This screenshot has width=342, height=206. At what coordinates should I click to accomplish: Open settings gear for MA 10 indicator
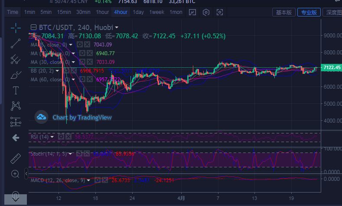[x=82, y=53]
